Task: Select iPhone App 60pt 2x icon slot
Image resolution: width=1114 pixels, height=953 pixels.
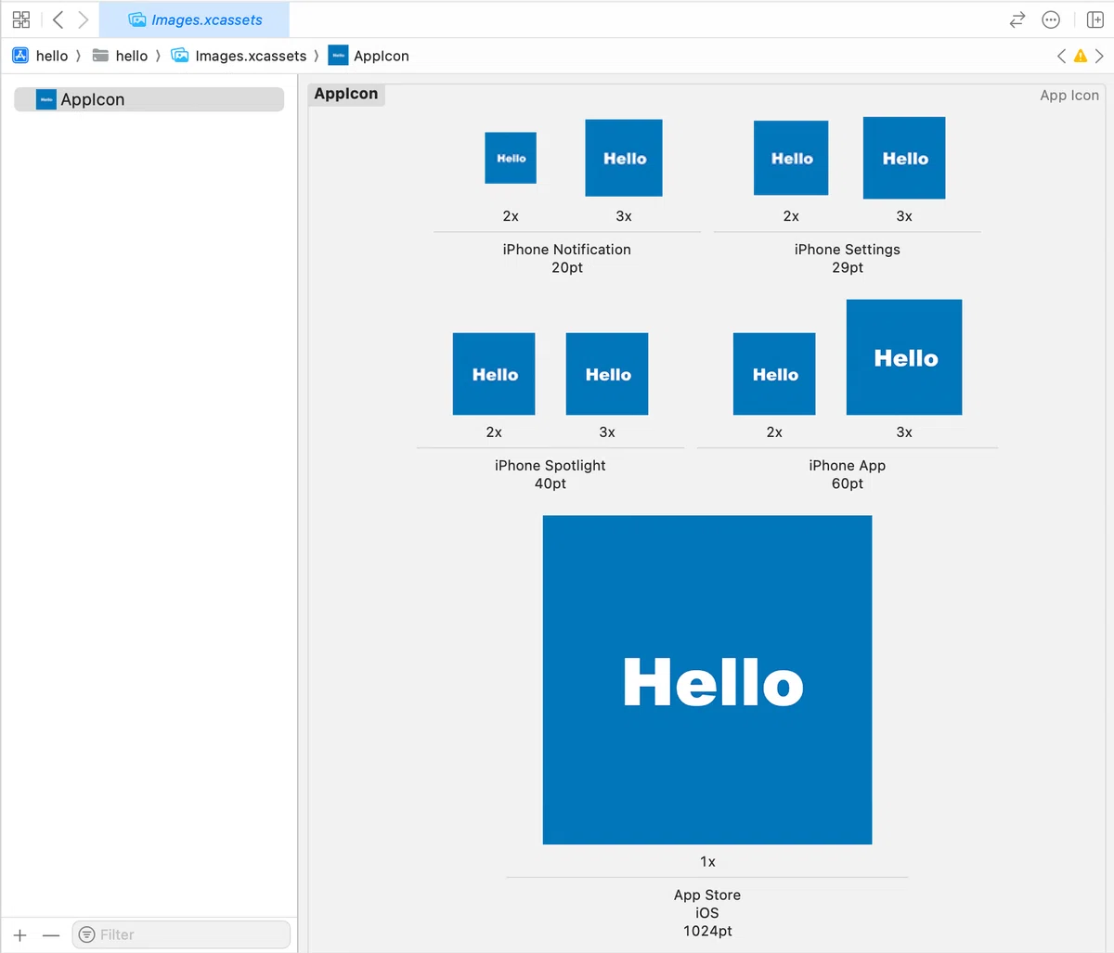Action: [x=774, y=374]
